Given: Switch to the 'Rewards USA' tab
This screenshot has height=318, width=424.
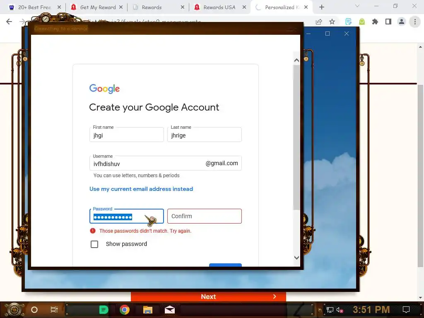Looking at the screenshot, I should click(x=219, y=7).
